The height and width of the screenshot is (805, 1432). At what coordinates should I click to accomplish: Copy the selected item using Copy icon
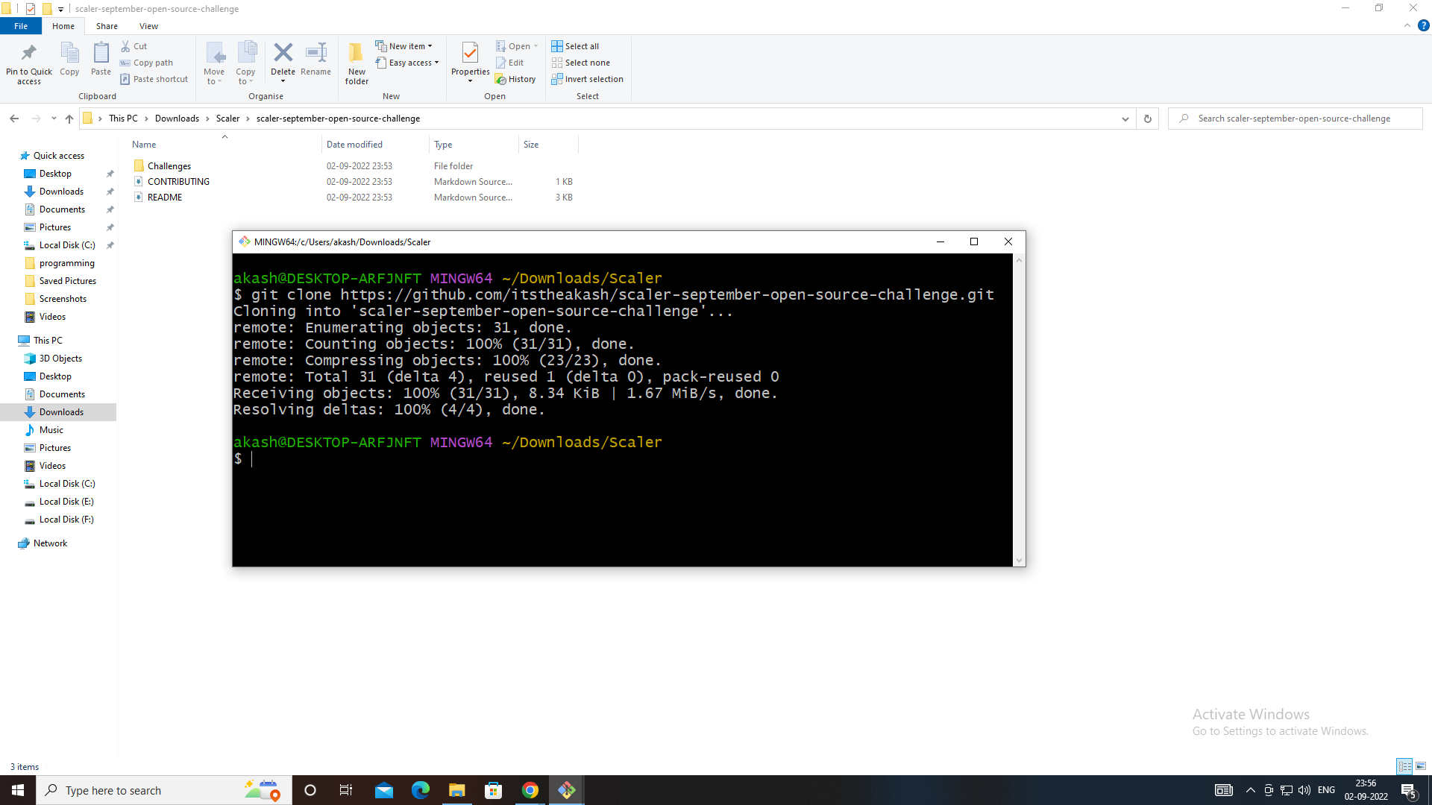(69, 61)
